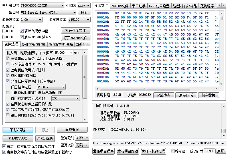Click the hex view horizontal scrollbar thumb
Screen dimensions: 227x156
145,89
